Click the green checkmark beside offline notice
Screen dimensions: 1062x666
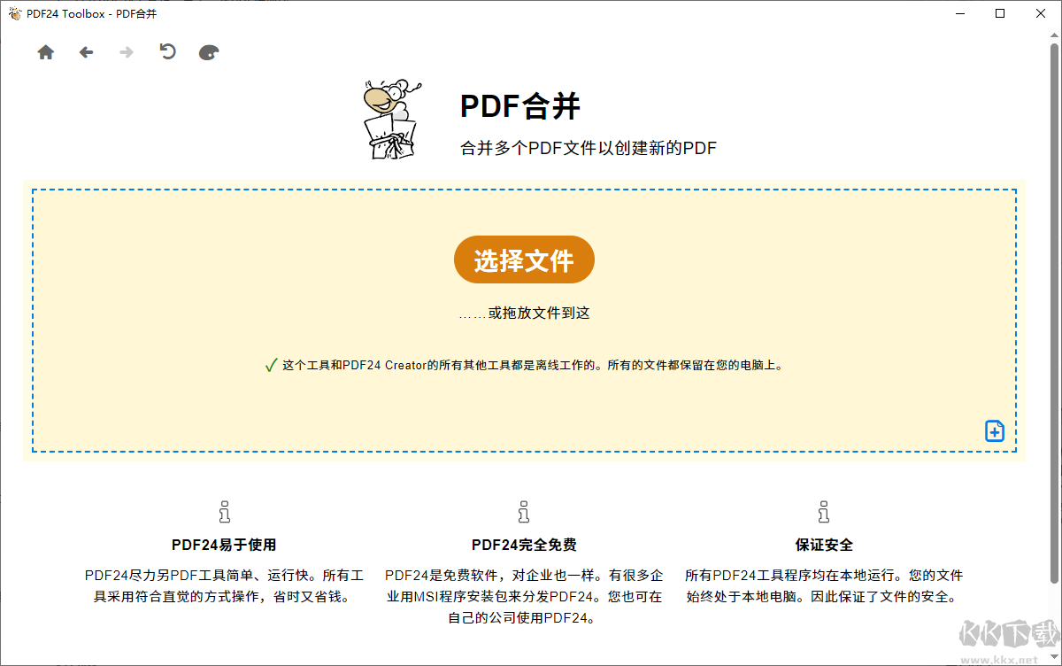272,365
